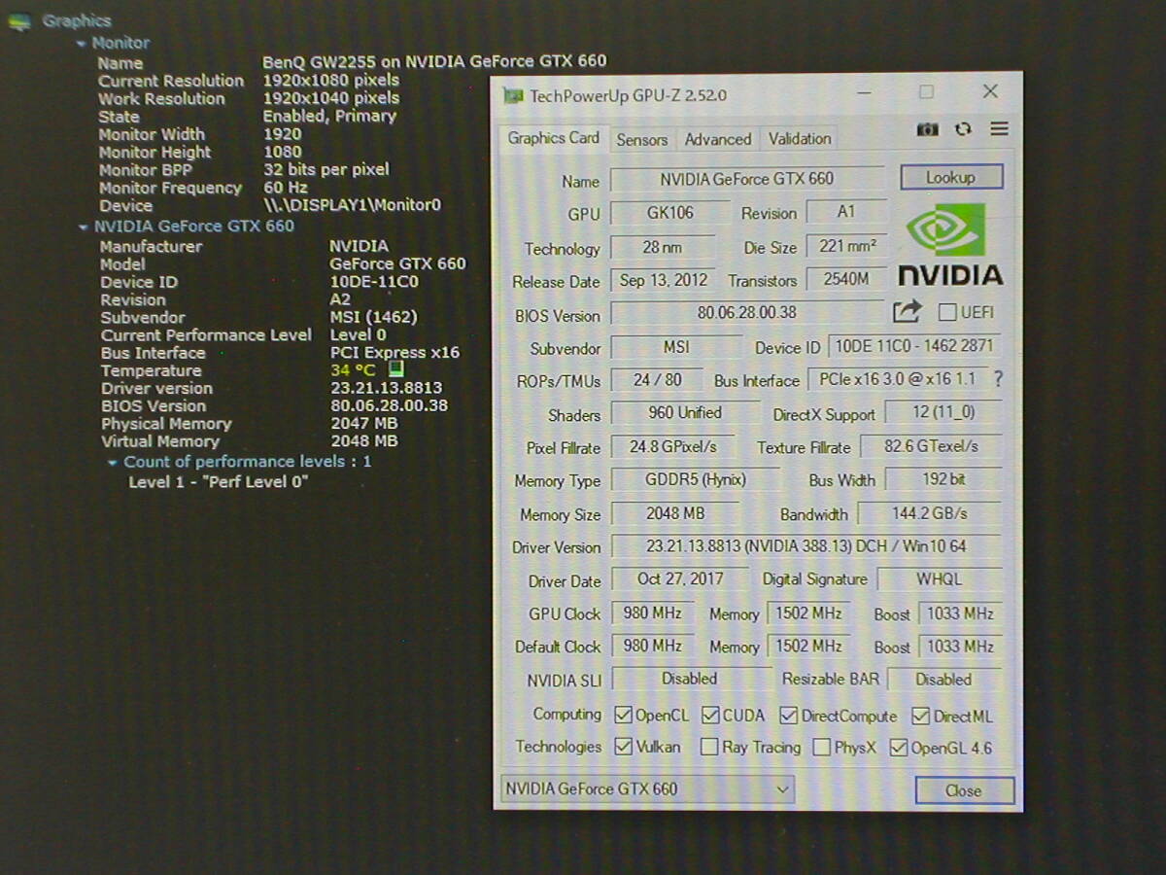The height and width of the screenshot is (875, 1166).
Task: Click the Close button in GPU-Z
Action: point(964,790)
